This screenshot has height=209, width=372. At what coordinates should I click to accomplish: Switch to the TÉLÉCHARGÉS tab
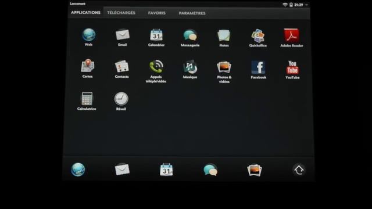click(121, 13)
